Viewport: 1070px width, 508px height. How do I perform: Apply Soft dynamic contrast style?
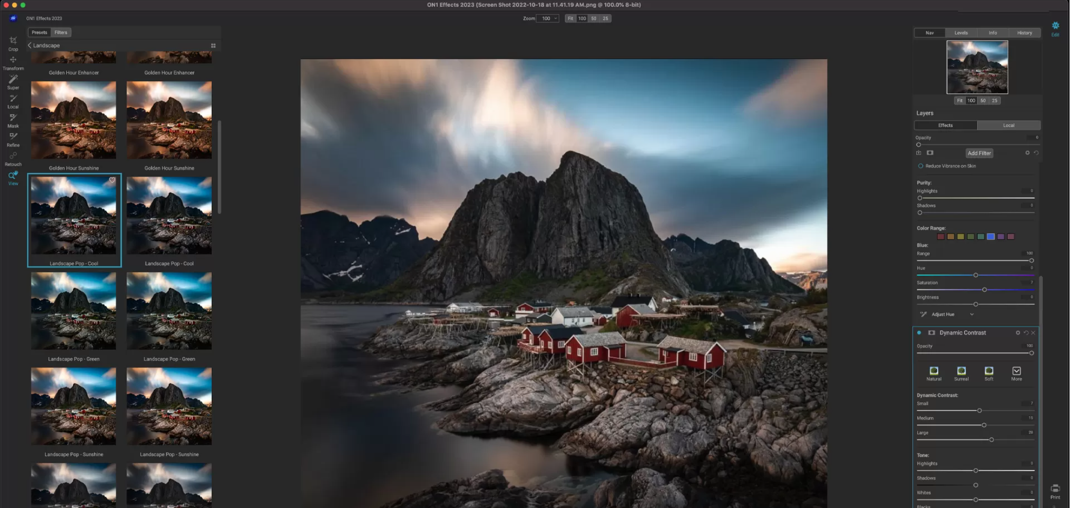[989, 374]
